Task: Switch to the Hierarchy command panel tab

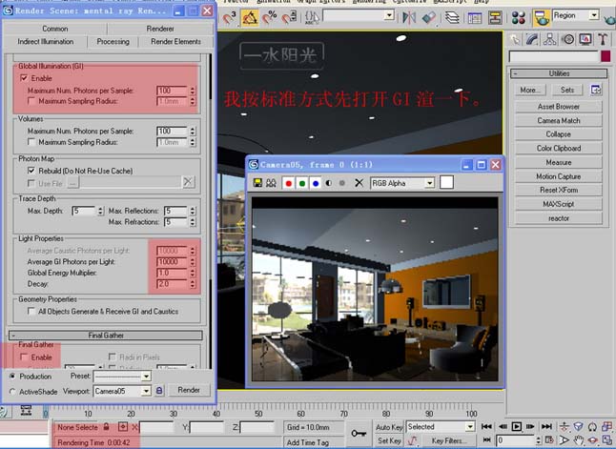Action: (x=549, y=39)
